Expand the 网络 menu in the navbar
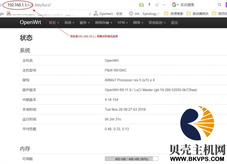The height and width of the screenshot is (164, 227). [x=138, y=23]
